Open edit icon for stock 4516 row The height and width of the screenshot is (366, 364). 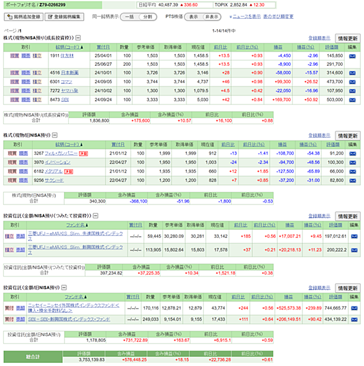click(352, 73)
